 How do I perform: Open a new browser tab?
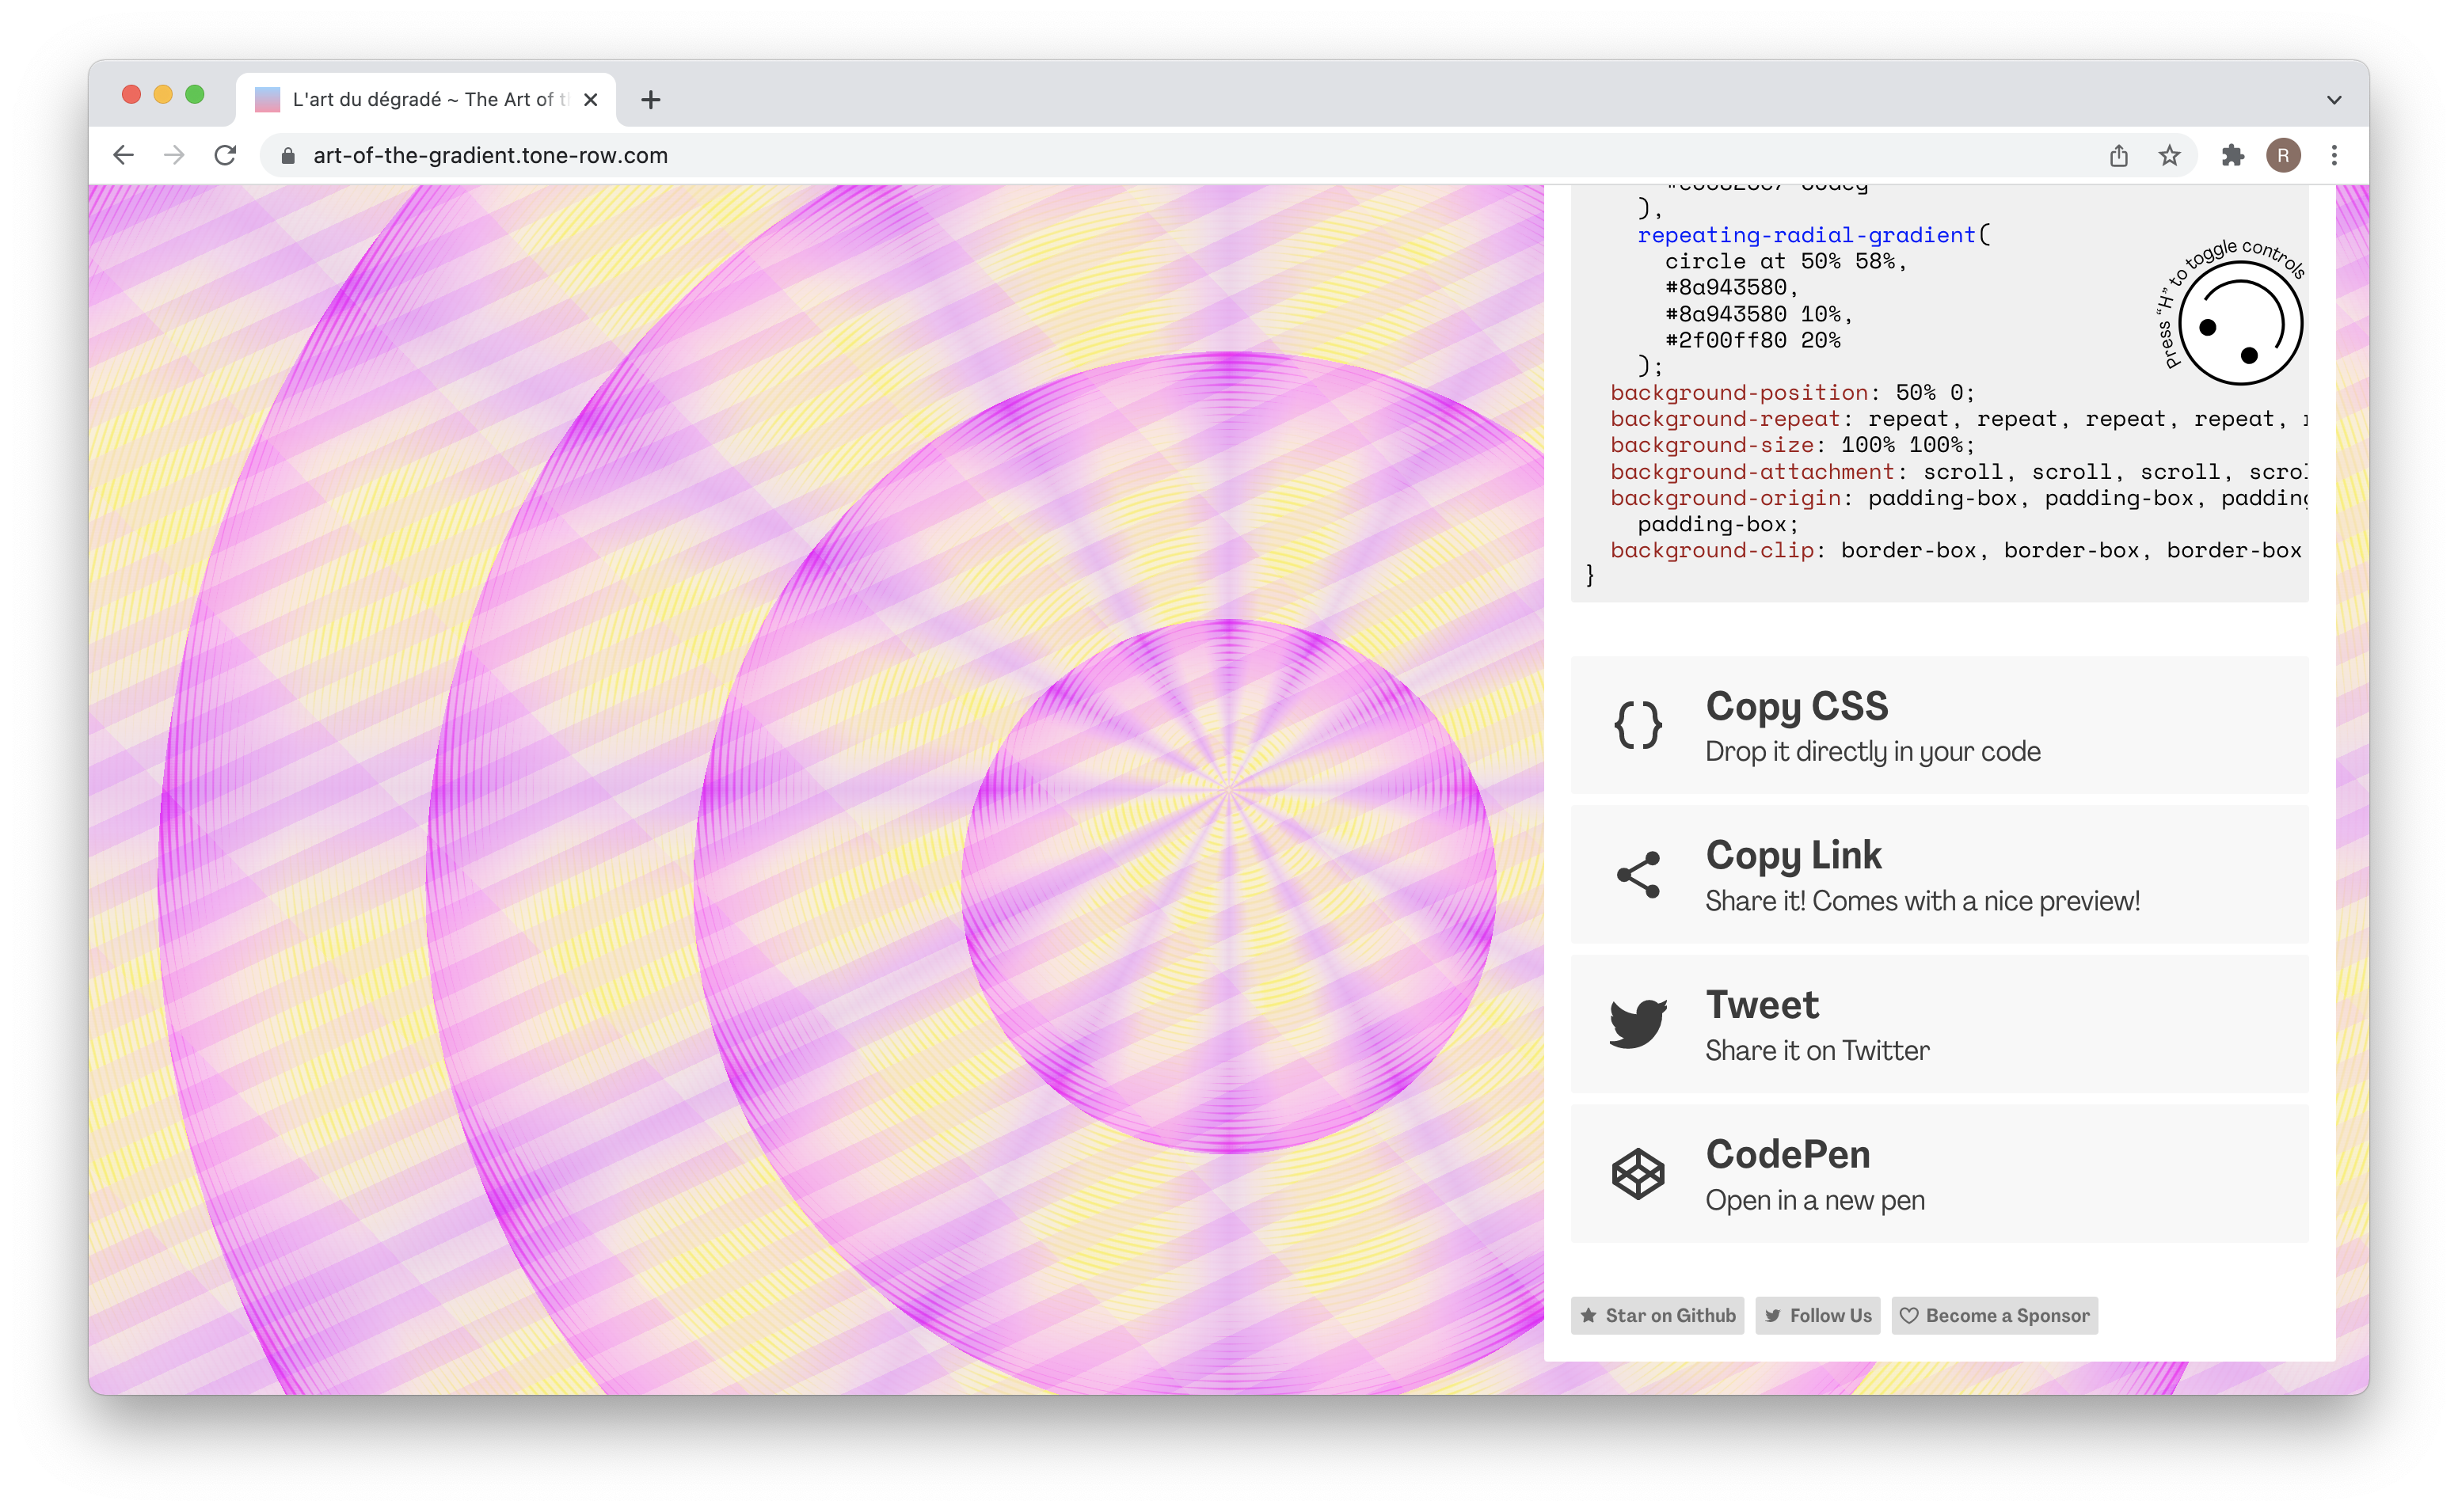651,100
